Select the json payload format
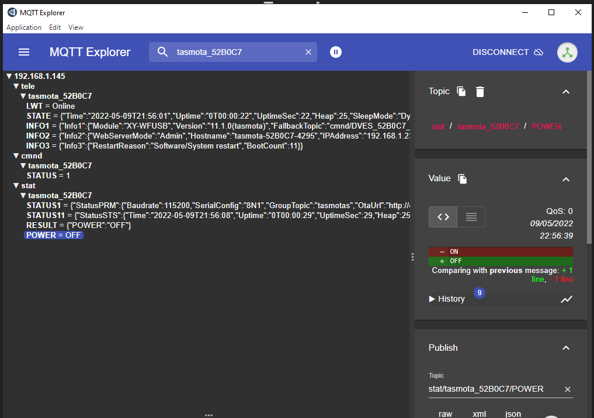The image size is (594, 418). [x=513, y=414]
